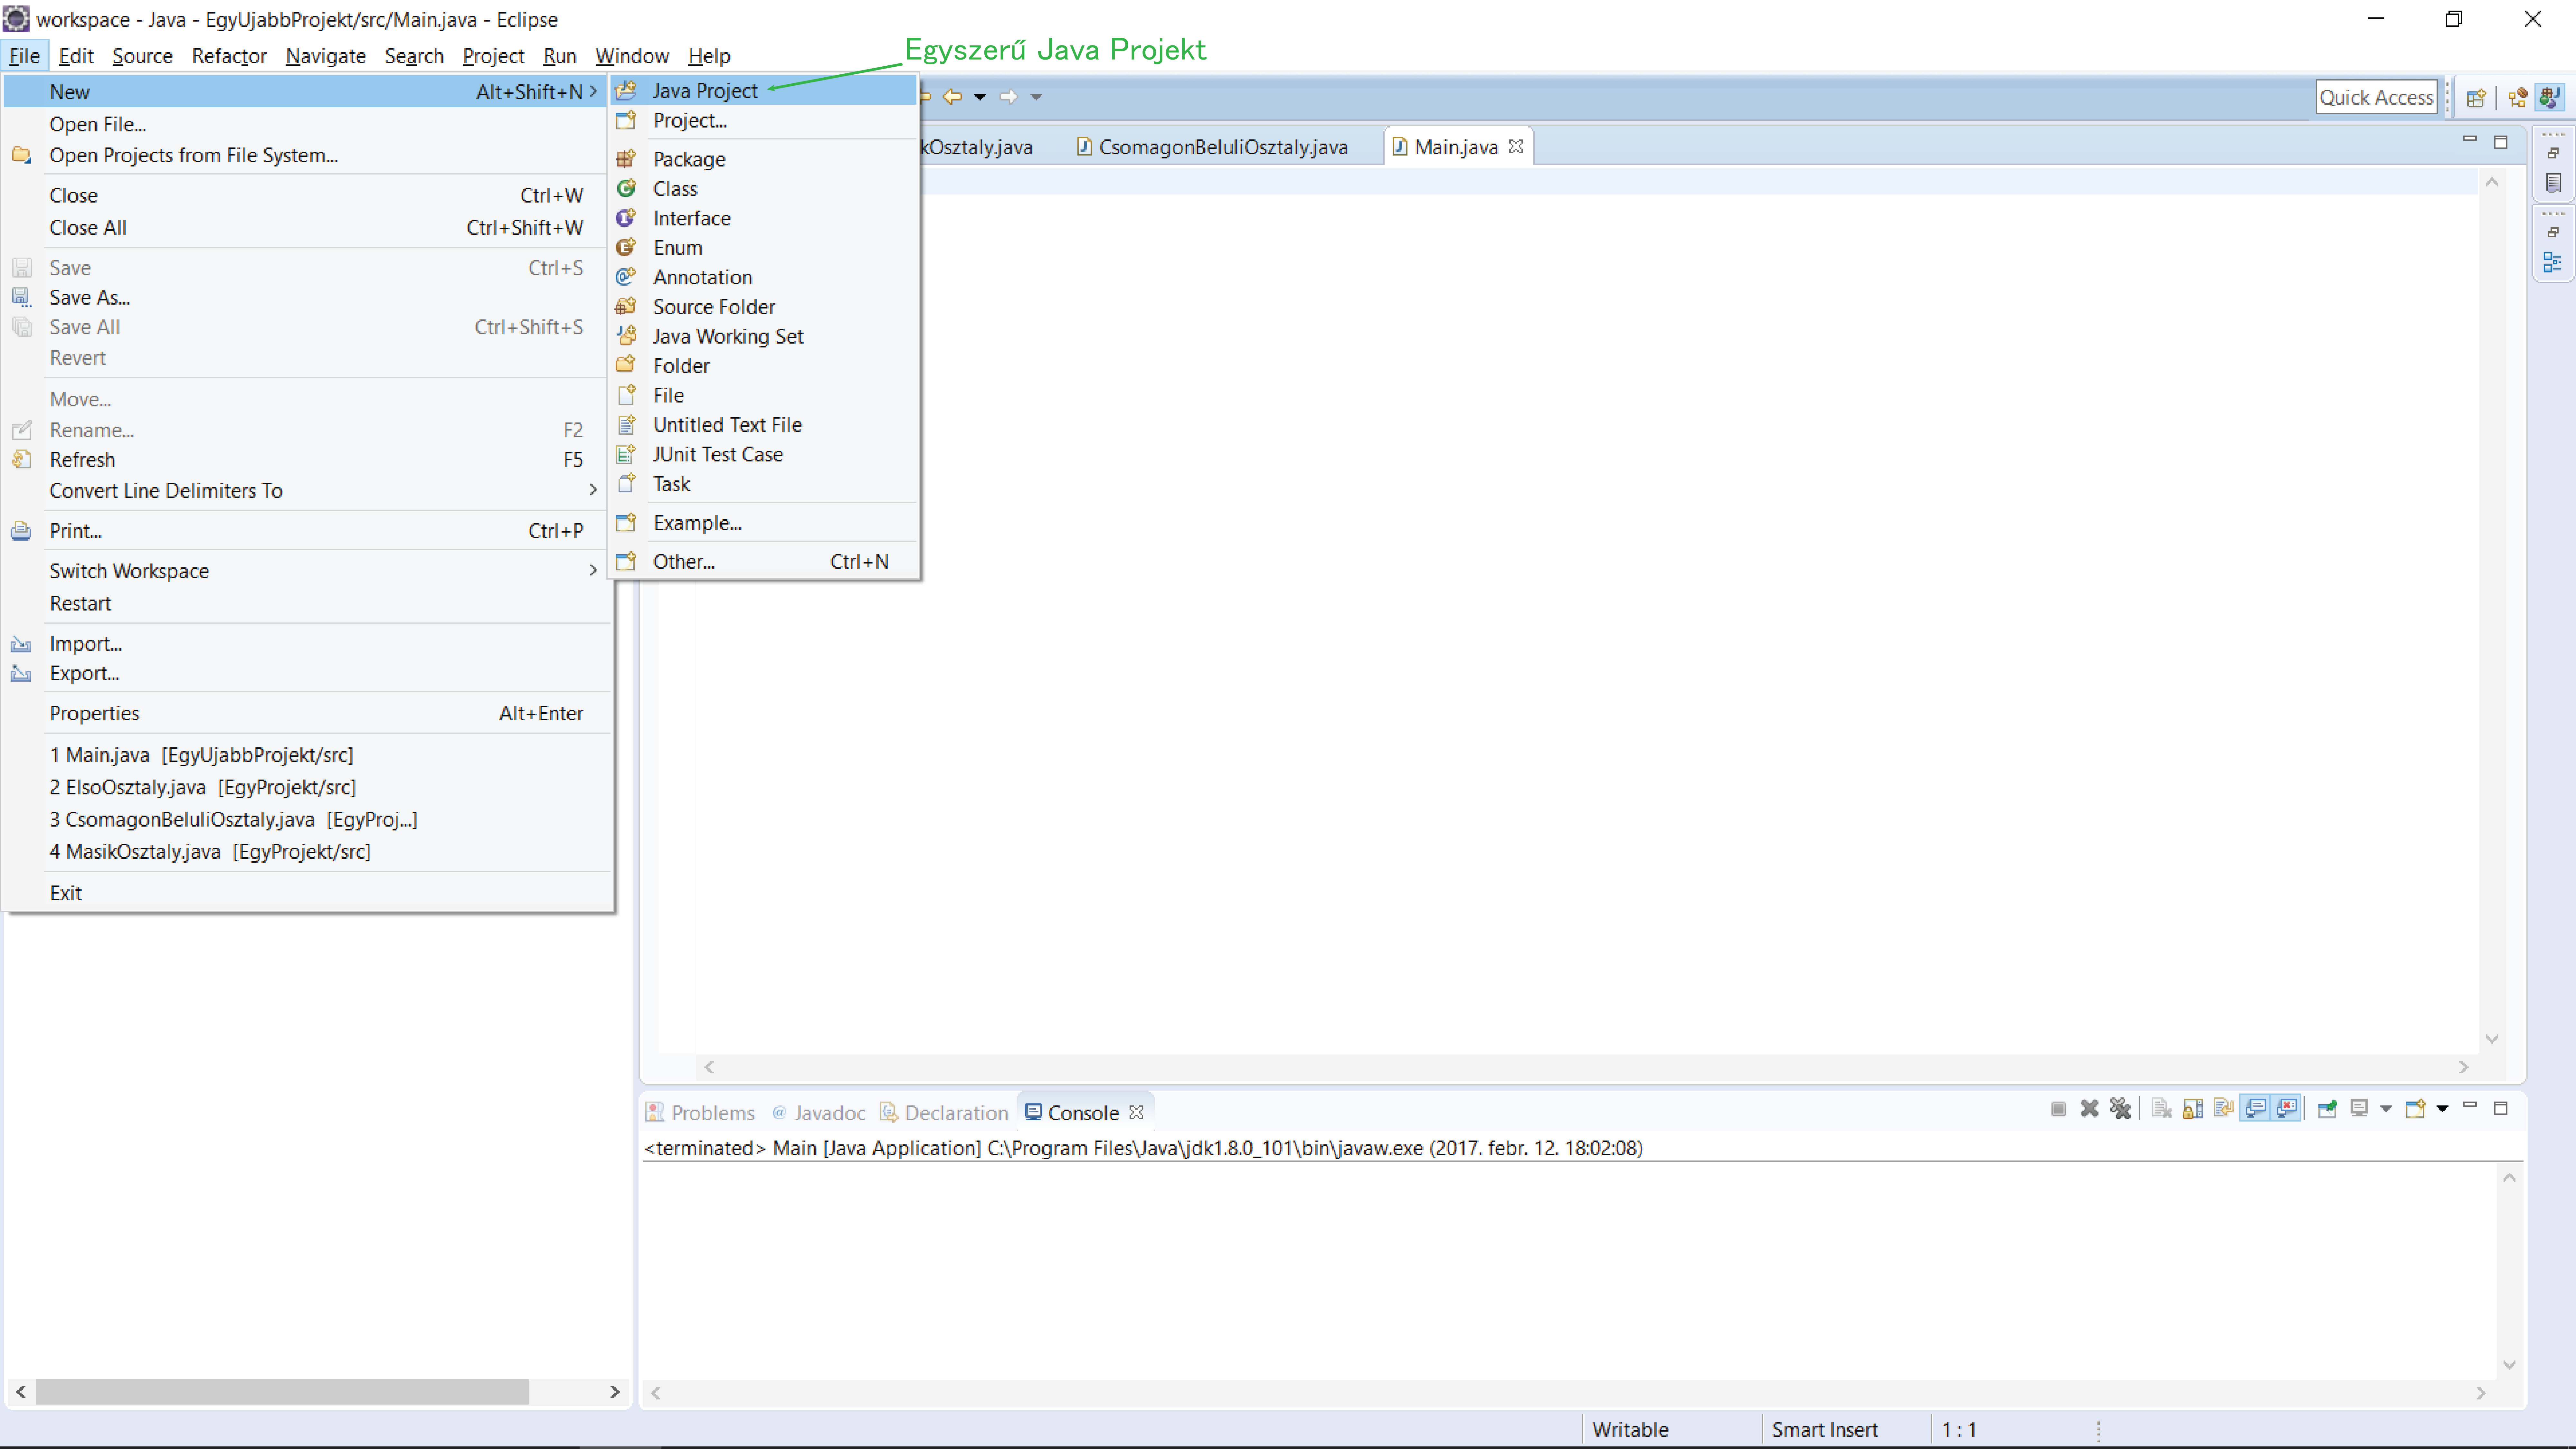This screenshot has width=2576, height=1449.
Task: Click the Print printer icon in File menu
Action: [x=21, y=531]
